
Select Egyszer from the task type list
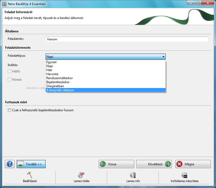pos(52,62)
